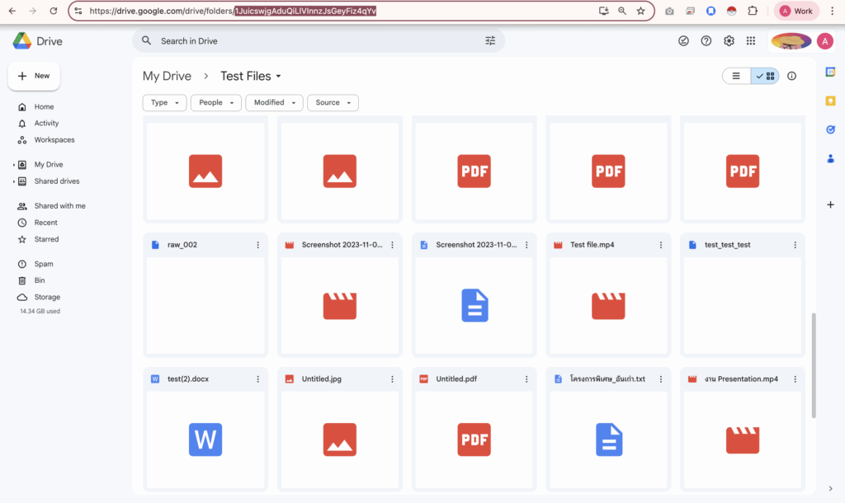Viewport: 845px width, 503px height.
Task: Click the offline ready status icon
Action: click(683, 41)
